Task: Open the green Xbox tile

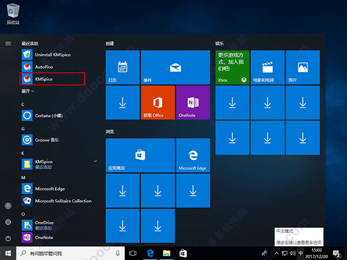Action: pyautogui.click(x=232, y=68)
